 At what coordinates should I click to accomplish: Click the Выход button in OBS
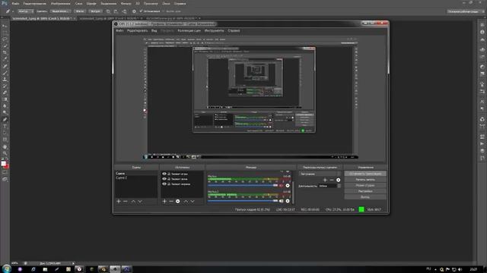pyautogui.click(x=365, y=197)
